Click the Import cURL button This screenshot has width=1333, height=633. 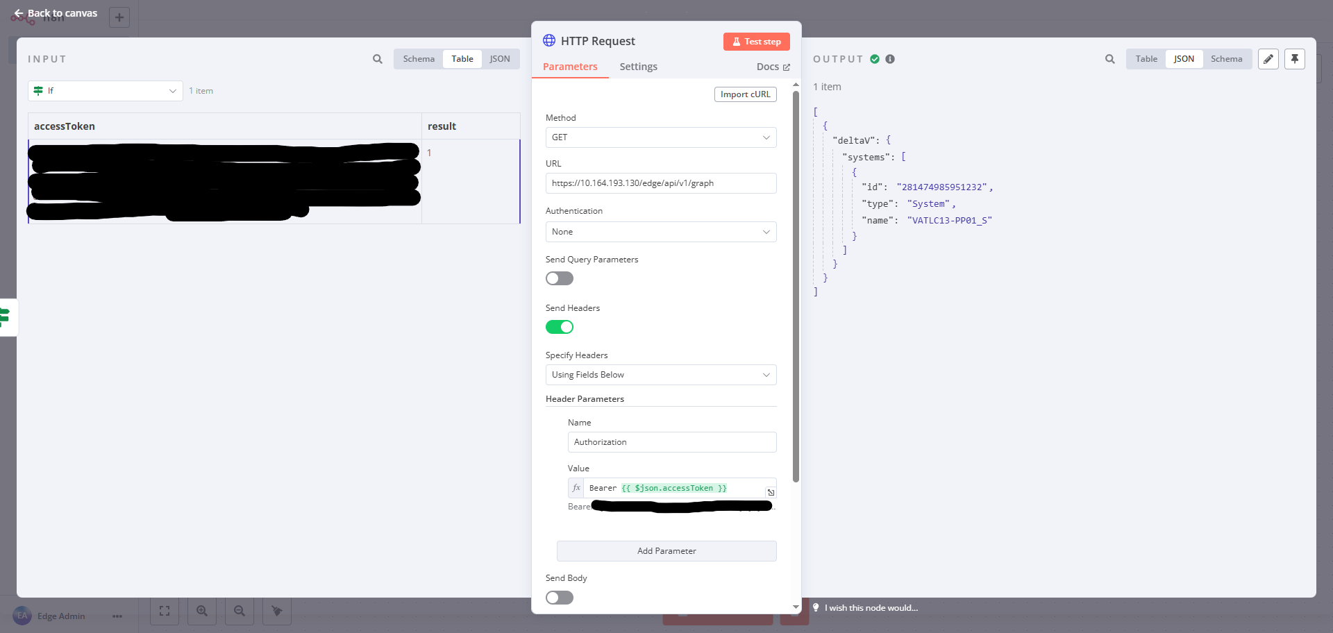pos(745,94)
